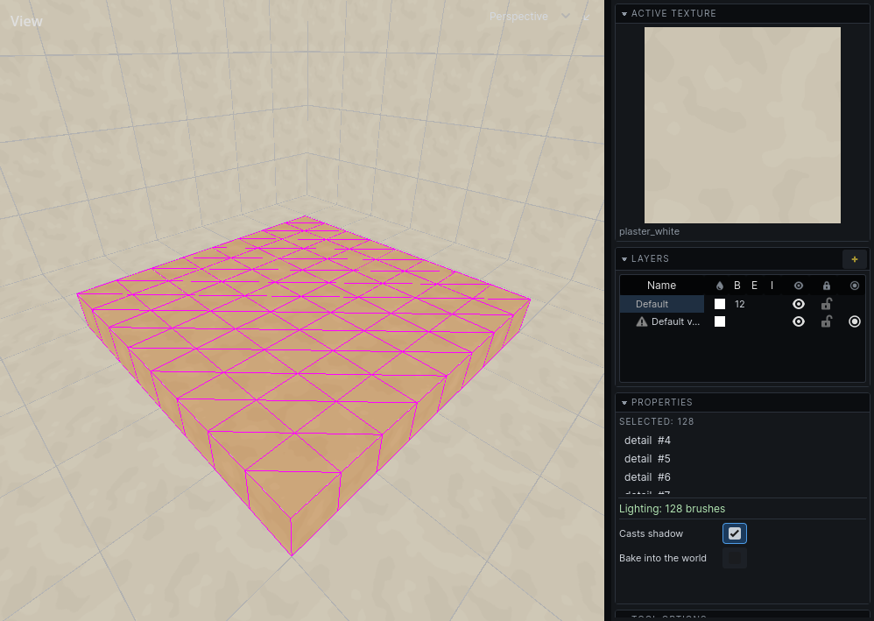Viewport: 874px width, 621px height.
Task: Click the Name column header in Layers
Action: pyautogui.click(x=662, y=286)
